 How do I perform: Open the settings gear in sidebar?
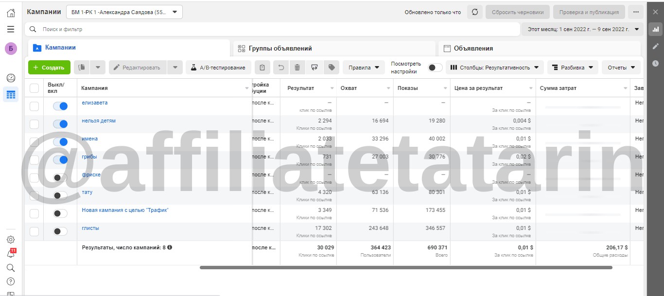click(11, 240)
